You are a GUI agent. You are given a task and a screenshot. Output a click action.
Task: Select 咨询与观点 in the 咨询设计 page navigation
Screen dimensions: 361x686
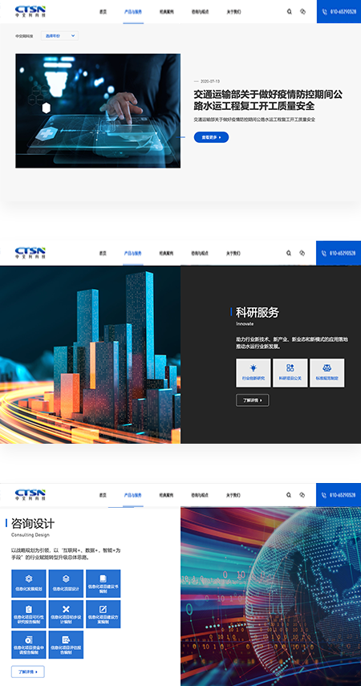pos(200,495)
